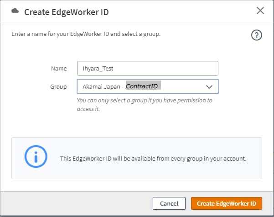Viewport: 274px width, 217px height.
Task: Click the group permission hint text
Action: 144,105
